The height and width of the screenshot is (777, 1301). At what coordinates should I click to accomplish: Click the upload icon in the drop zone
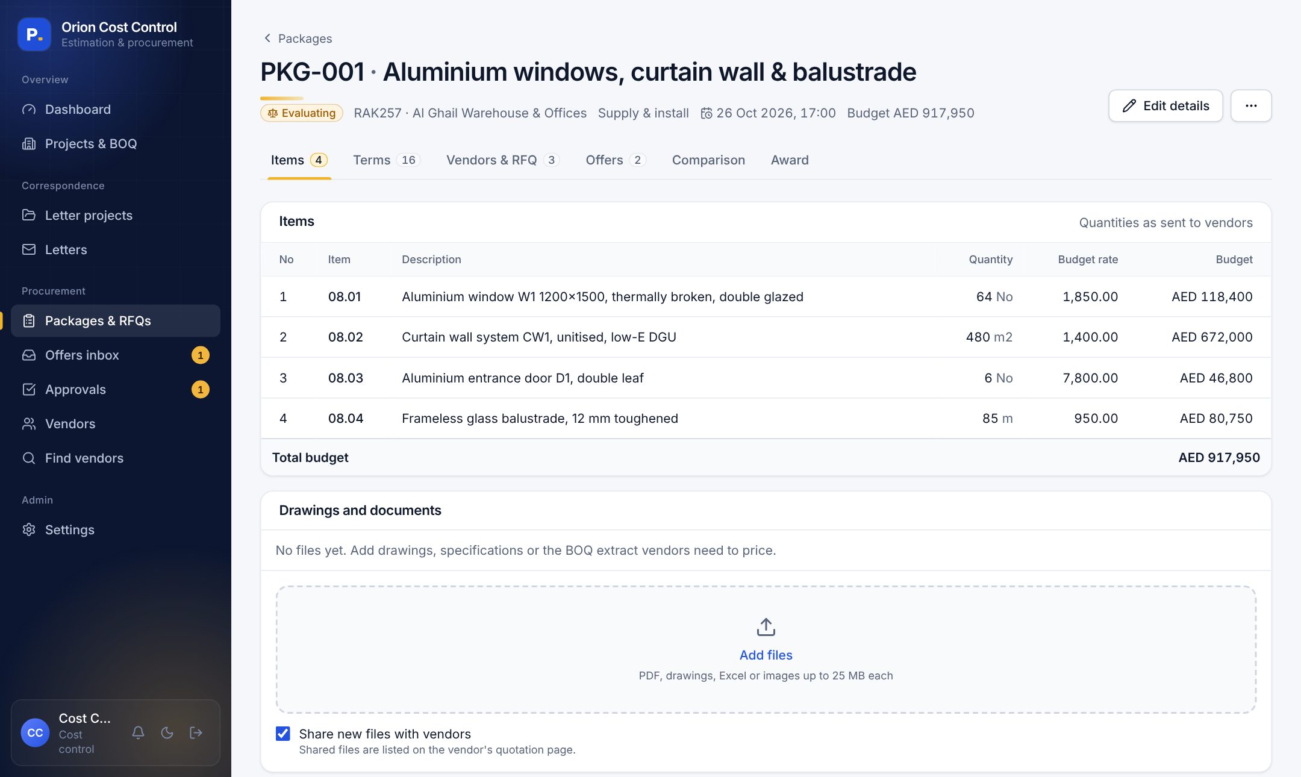pyautogui.click(x=766, y=627)
